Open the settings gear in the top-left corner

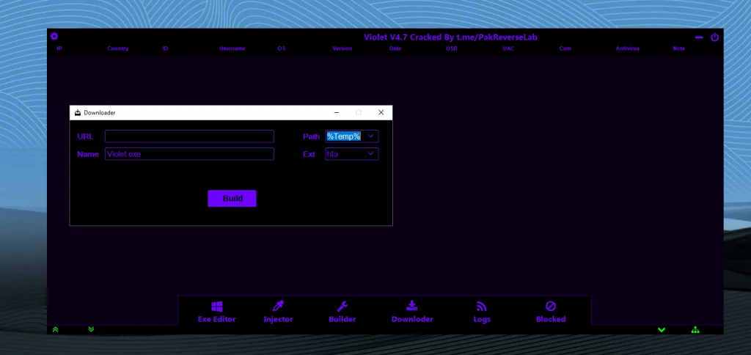tap(54, 37)
